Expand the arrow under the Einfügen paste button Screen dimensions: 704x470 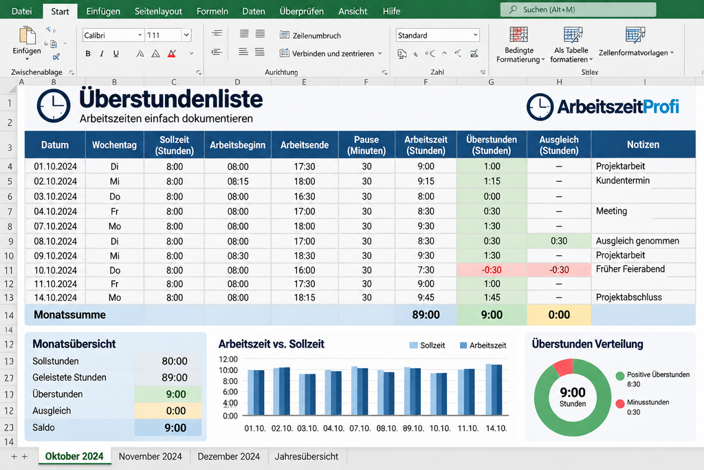27,59
